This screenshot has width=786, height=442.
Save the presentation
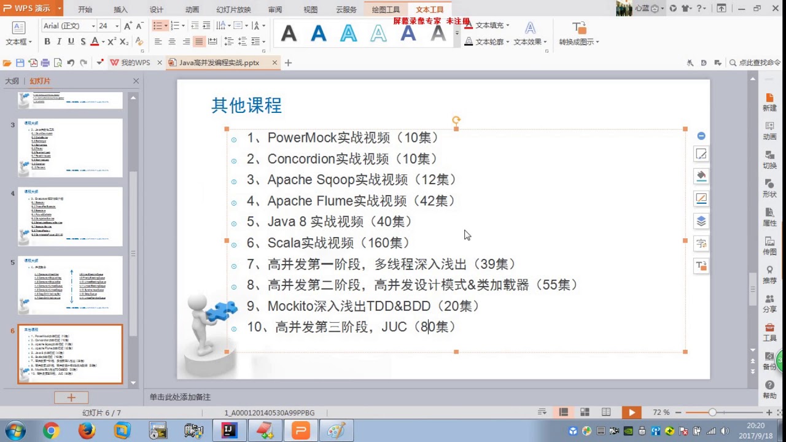[x=20, y=63]
